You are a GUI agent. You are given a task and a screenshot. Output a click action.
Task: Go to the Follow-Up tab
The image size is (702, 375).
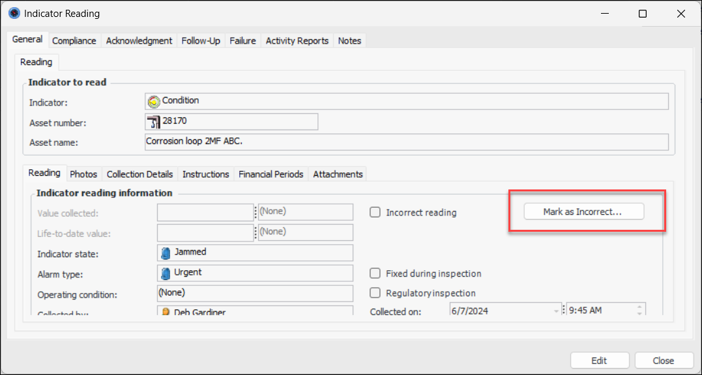pos(201,40)
